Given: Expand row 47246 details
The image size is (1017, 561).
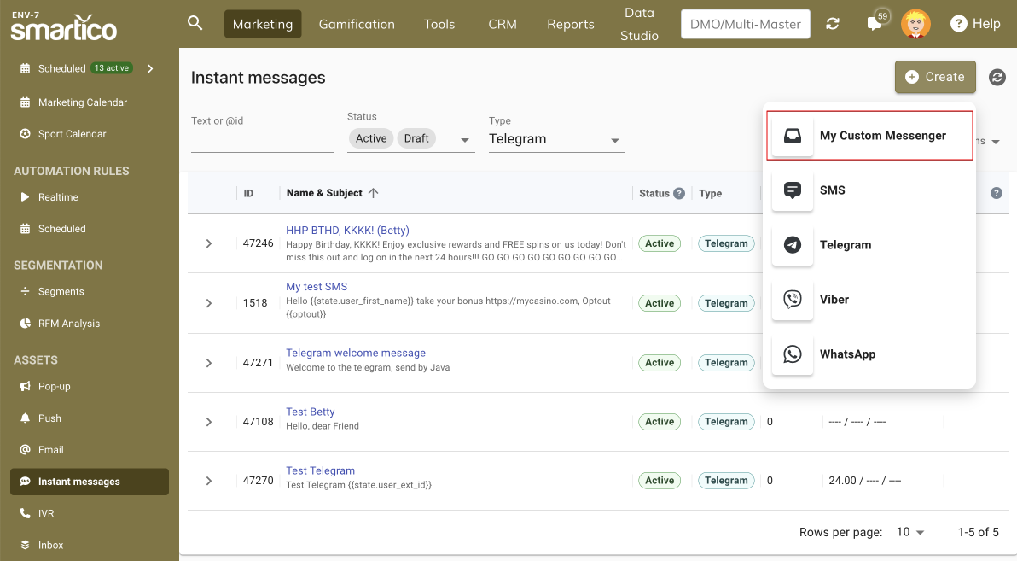Looking at the screenshot, I should click(209, 244).
